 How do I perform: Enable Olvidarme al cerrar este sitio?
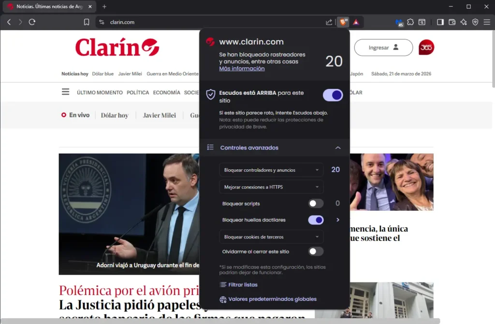click(316, 251)
